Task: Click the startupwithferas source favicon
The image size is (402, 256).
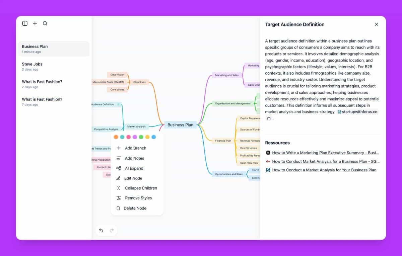Action: pyautogui.click(x=339, y=112)
